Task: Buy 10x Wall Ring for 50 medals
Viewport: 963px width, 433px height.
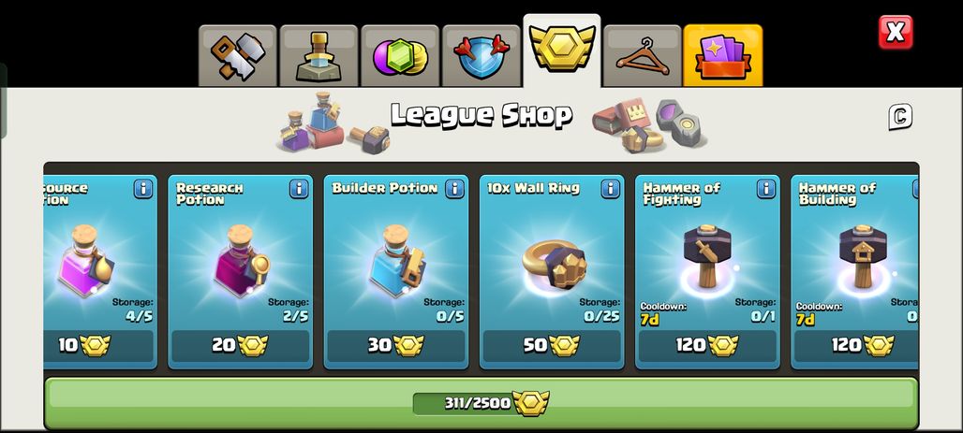Action: [x=552, y=346]
